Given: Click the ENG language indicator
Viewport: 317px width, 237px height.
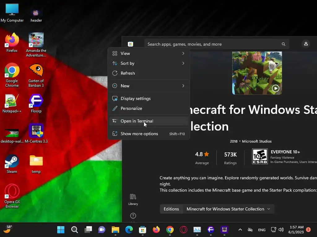Looking at the screenshot, I should [x=262, y=230].
